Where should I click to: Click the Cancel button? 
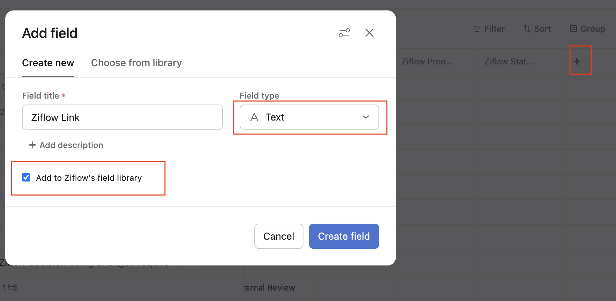(x=279, y=236)
